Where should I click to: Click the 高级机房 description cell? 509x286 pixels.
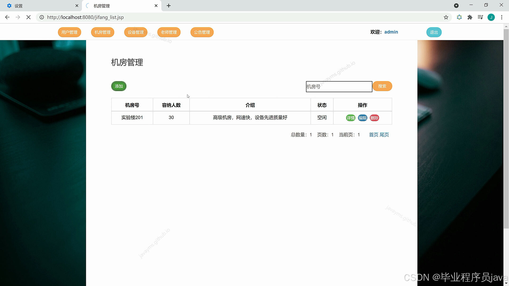[250, 118]
